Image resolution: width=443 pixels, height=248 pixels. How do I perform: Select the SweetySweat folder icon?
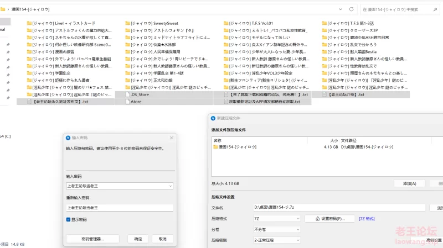pos(128,23)
